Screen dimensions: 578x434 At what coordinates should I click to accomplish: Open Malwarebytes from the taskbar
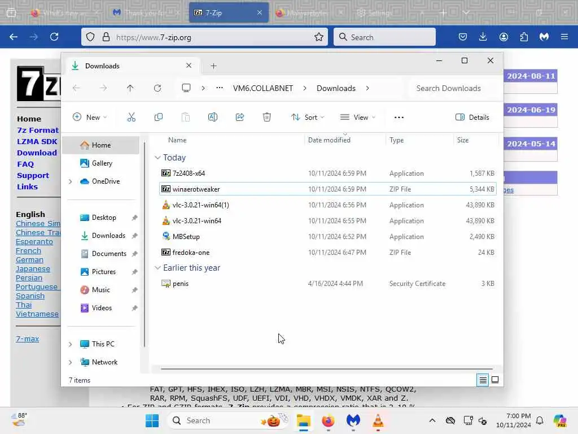[x=353, y=420]
